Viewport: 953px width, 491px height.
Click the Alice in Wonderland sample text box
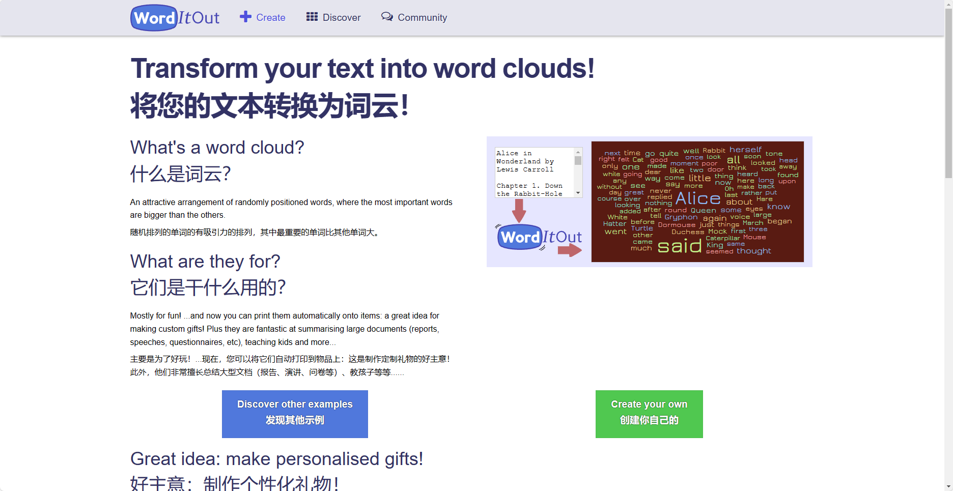(539, 172)
